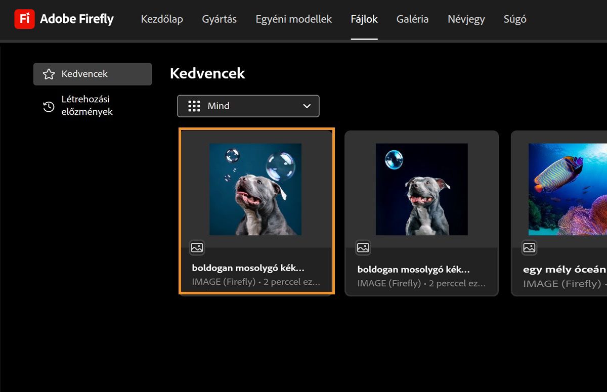Image resolution: width=607 pixels, height=392 pixels.
Task: Click second card title boldogan mosolygó kék...
Action: click(414, 269)
